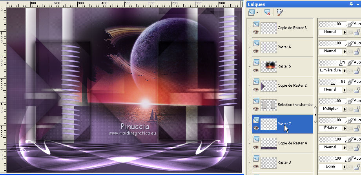Toggle transparency lock padlock on Copie de Raster 6

point(357,32)
